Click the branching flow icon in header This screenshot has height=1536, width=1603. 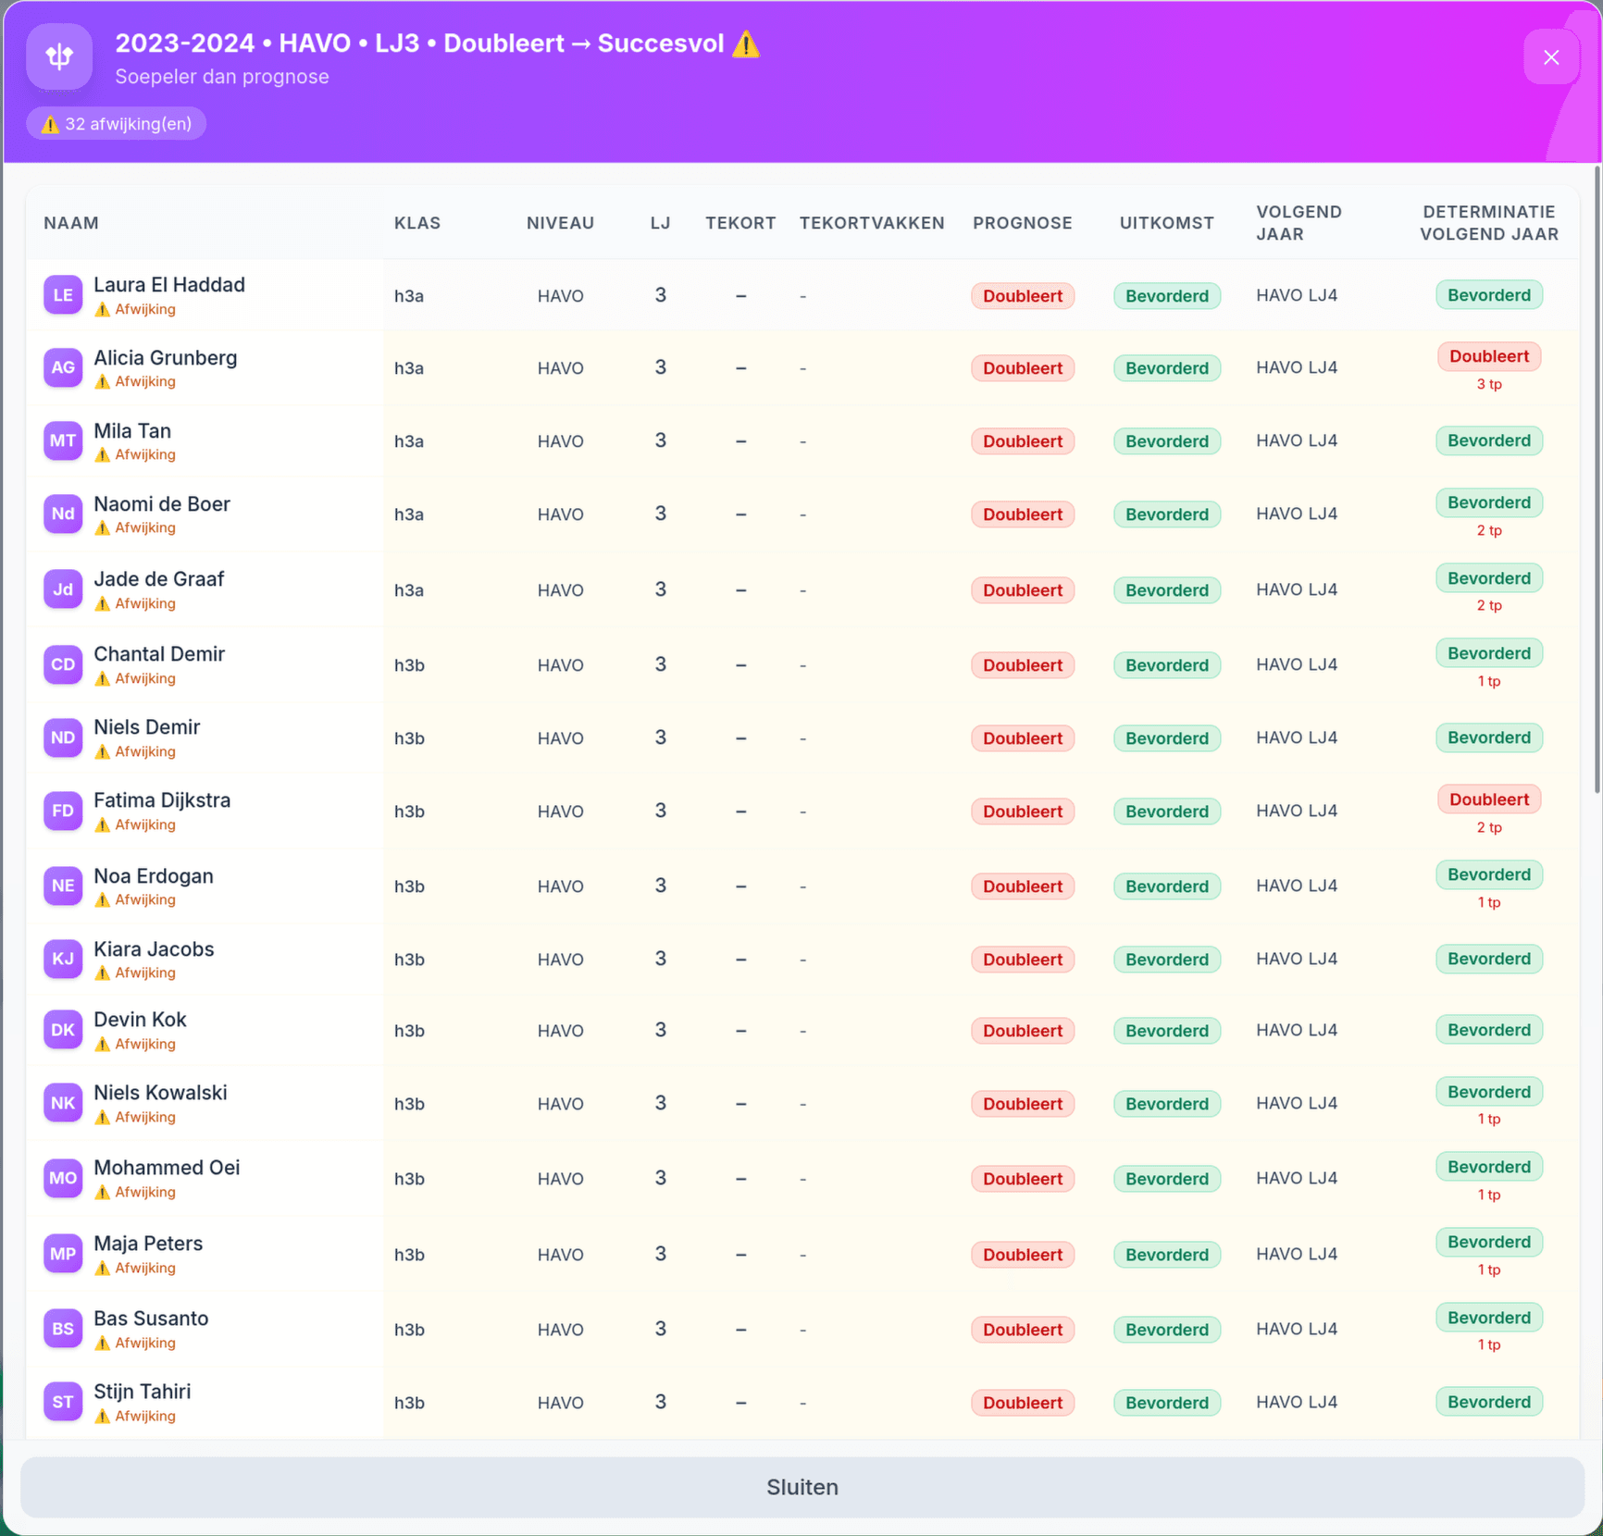pyautogui.click(x=59, y=57)
